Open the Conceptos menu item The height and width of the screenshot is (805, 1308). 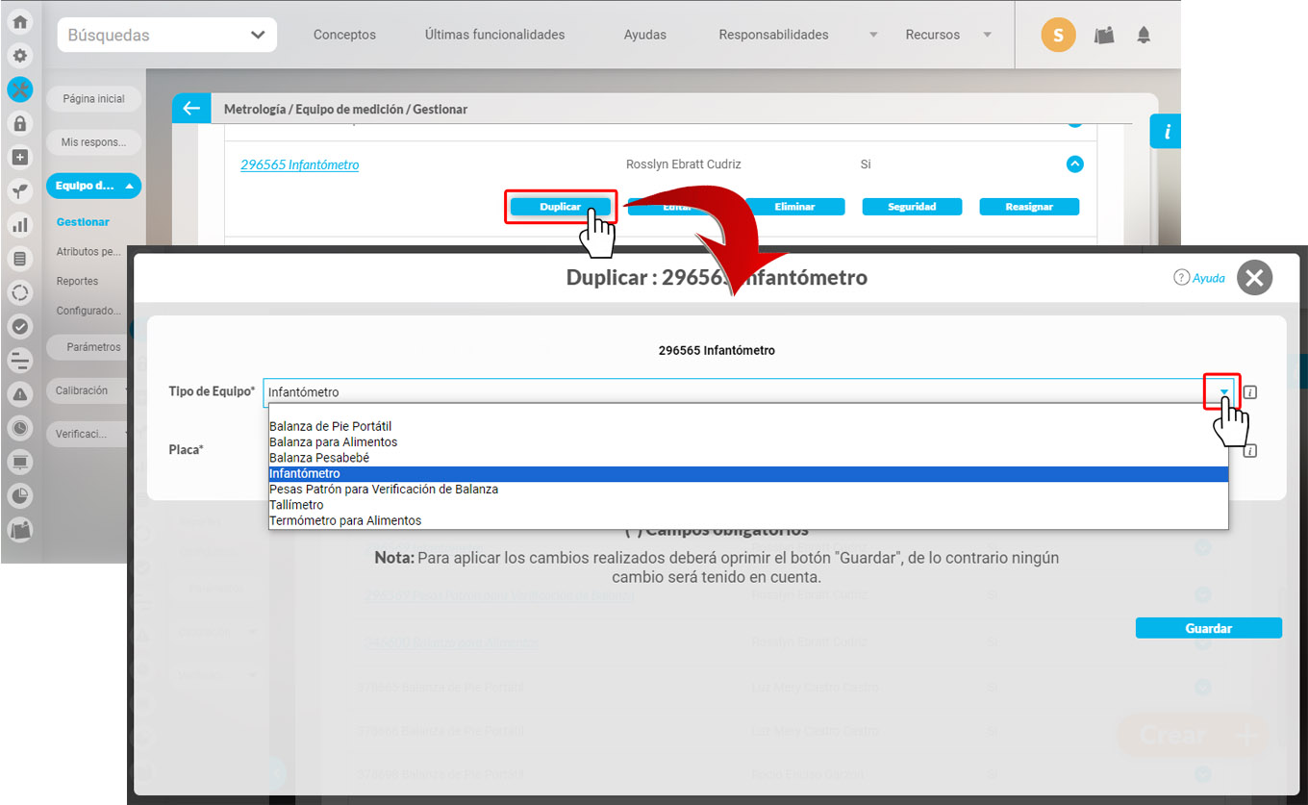[x=344, y=35]
